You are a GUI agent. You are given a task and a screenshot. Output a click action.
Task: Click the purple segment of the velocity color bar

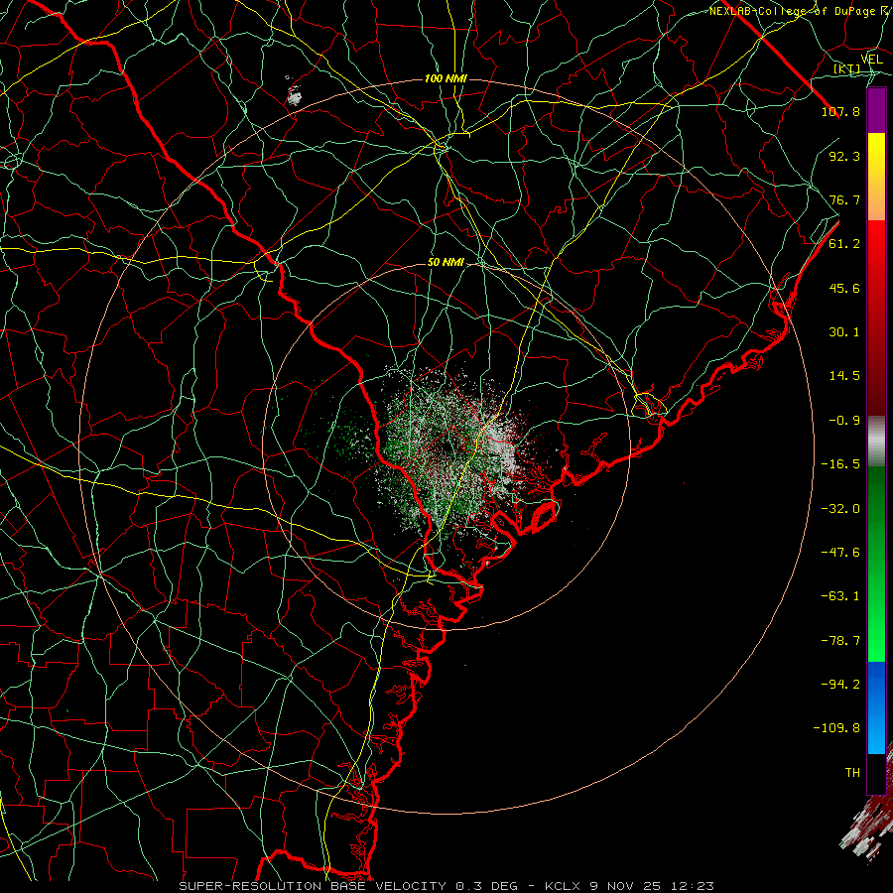pos(876,111)
